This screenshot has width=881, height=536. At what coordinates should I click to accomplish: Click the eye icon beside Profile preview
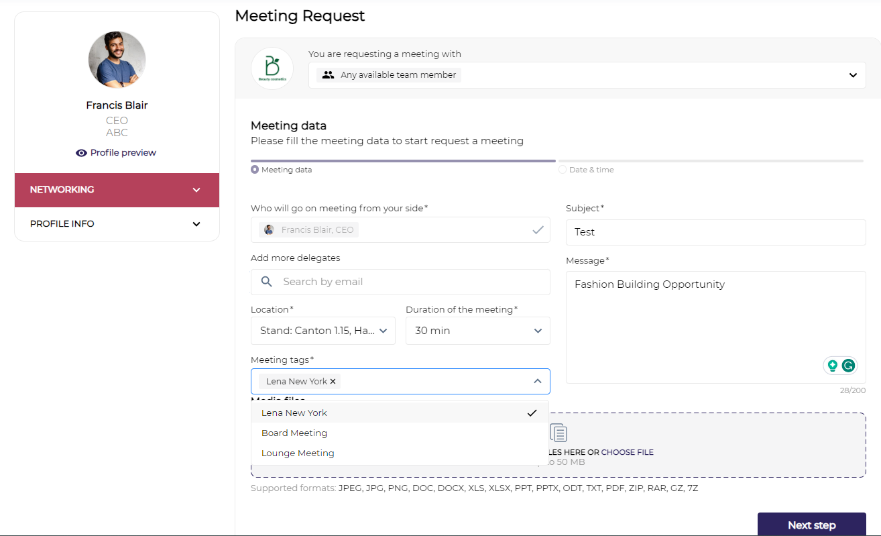click(82, 153)
